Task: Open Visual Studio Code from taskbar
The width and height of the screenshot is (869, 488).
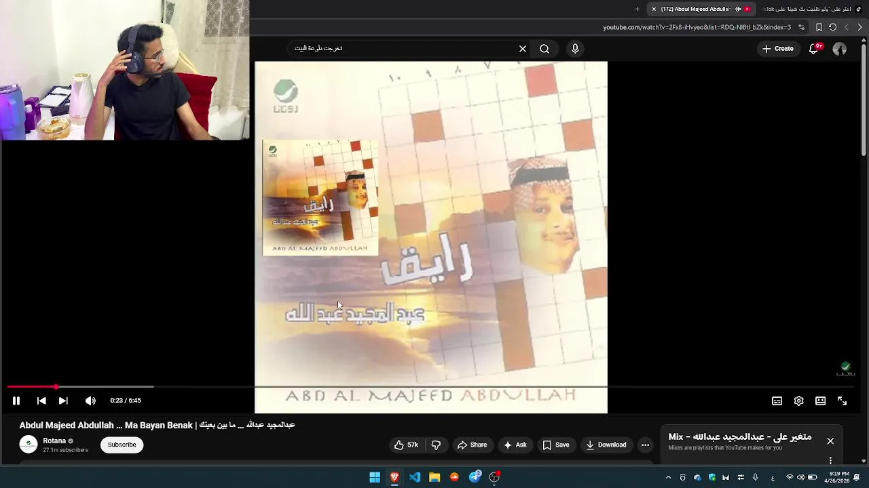Action: 415,477
